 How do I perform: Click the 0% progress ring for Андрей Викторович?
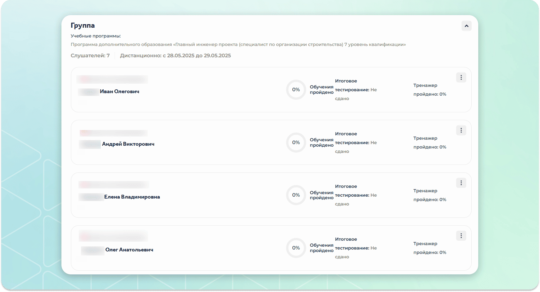pos(296,143)
